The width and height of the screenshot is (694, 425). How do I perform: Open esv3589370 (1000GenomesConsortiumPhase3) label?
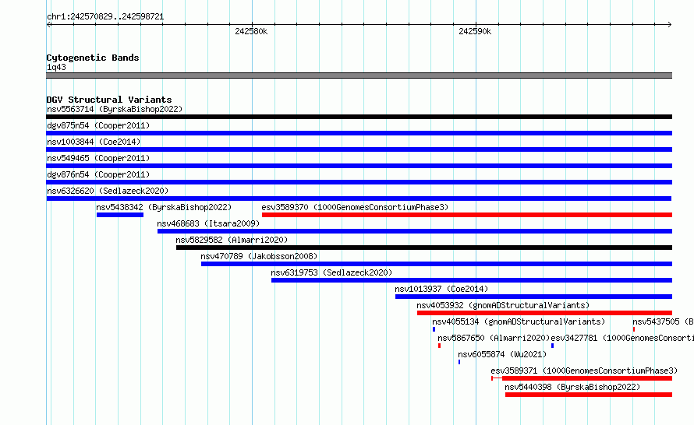coord(355,207)
